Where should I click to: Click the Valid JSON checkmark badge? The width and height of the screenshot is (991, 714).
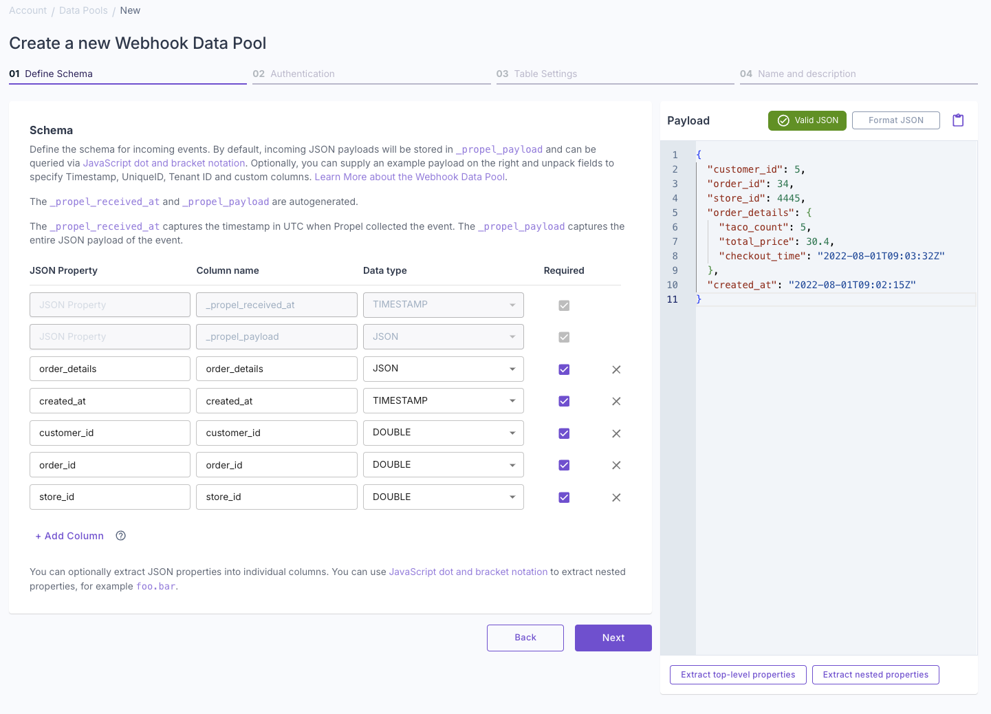pos(807,120)
